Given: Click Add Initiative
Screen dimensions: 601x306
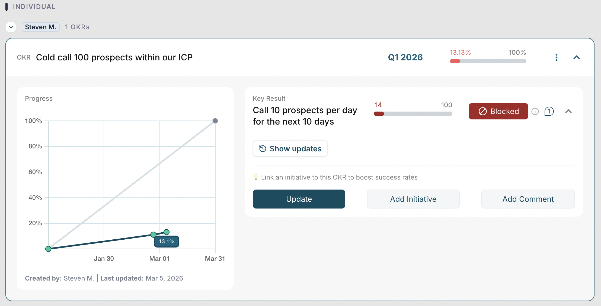Looking at the screenshot, I should pyautogui.click(x=413, y=199).
